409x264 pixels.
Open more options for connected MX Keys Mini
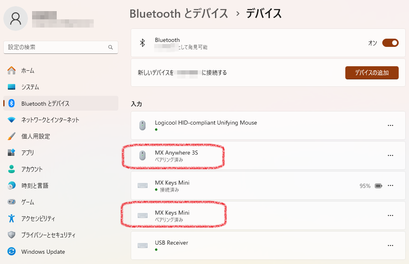[x=390, y=185]
